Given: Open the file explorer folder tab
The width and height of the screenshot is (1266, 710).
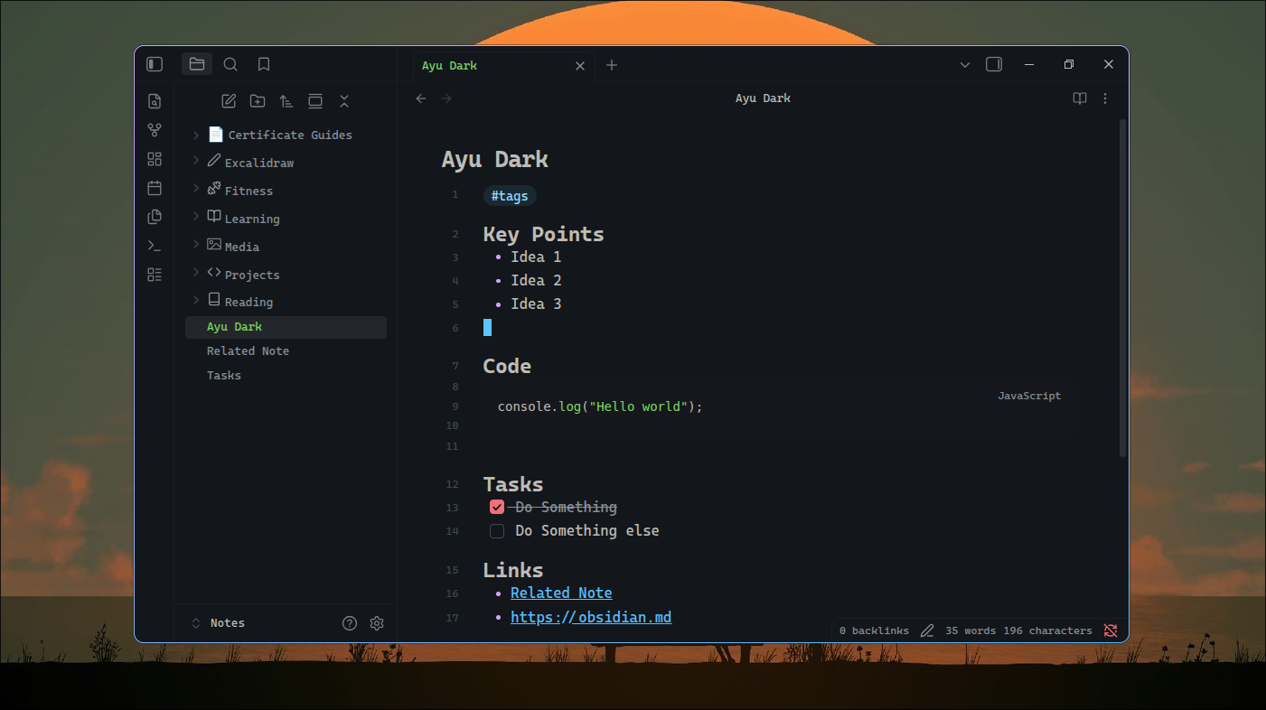Looking at the screenshot, I should click(197, 64).
